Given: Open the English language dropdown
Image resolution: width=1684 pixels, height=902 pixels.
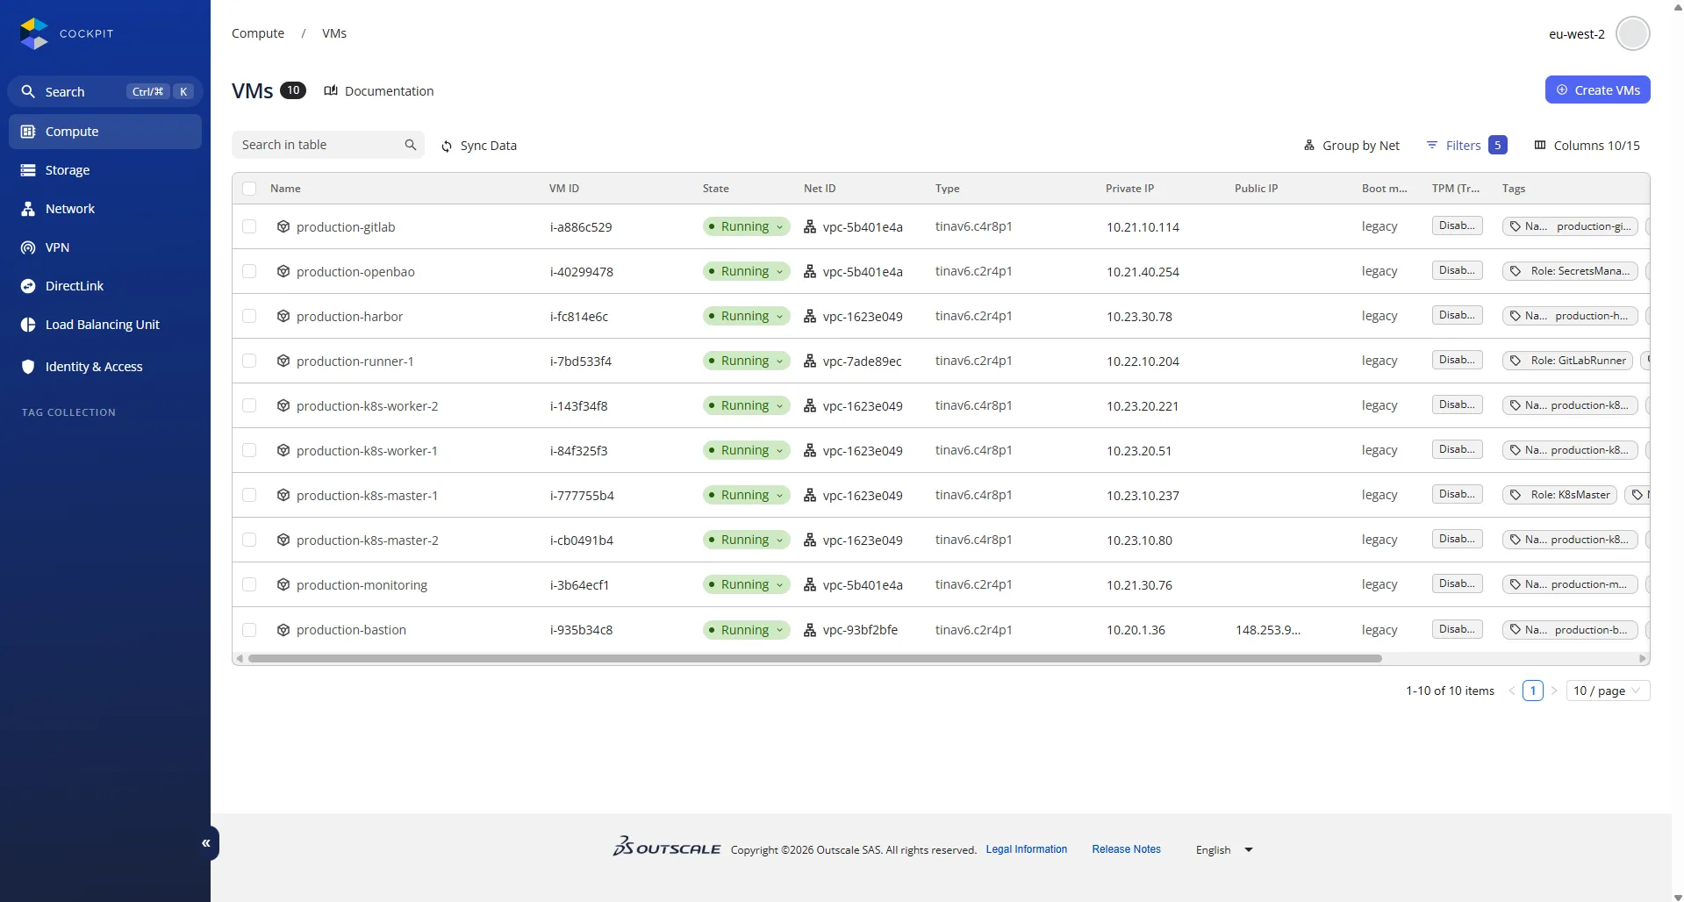Looking at the screenshot, I should (x=1224, y=849).
